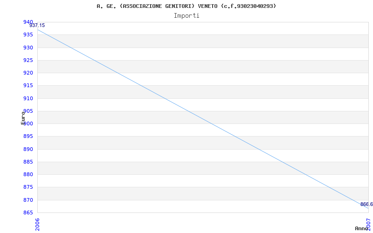Click the 866.6 data label
The height and width of the screenshot is (233, 373).
[x=366, y=204]
